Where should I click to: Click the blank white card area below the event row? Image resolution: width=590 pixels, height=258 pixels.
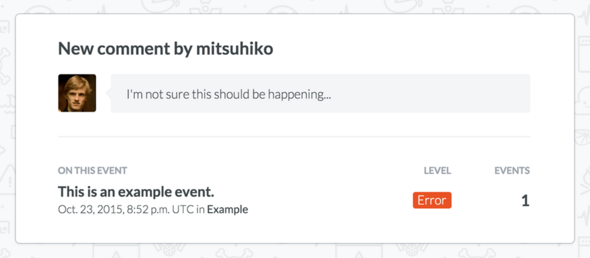click(x=294, y=229)
